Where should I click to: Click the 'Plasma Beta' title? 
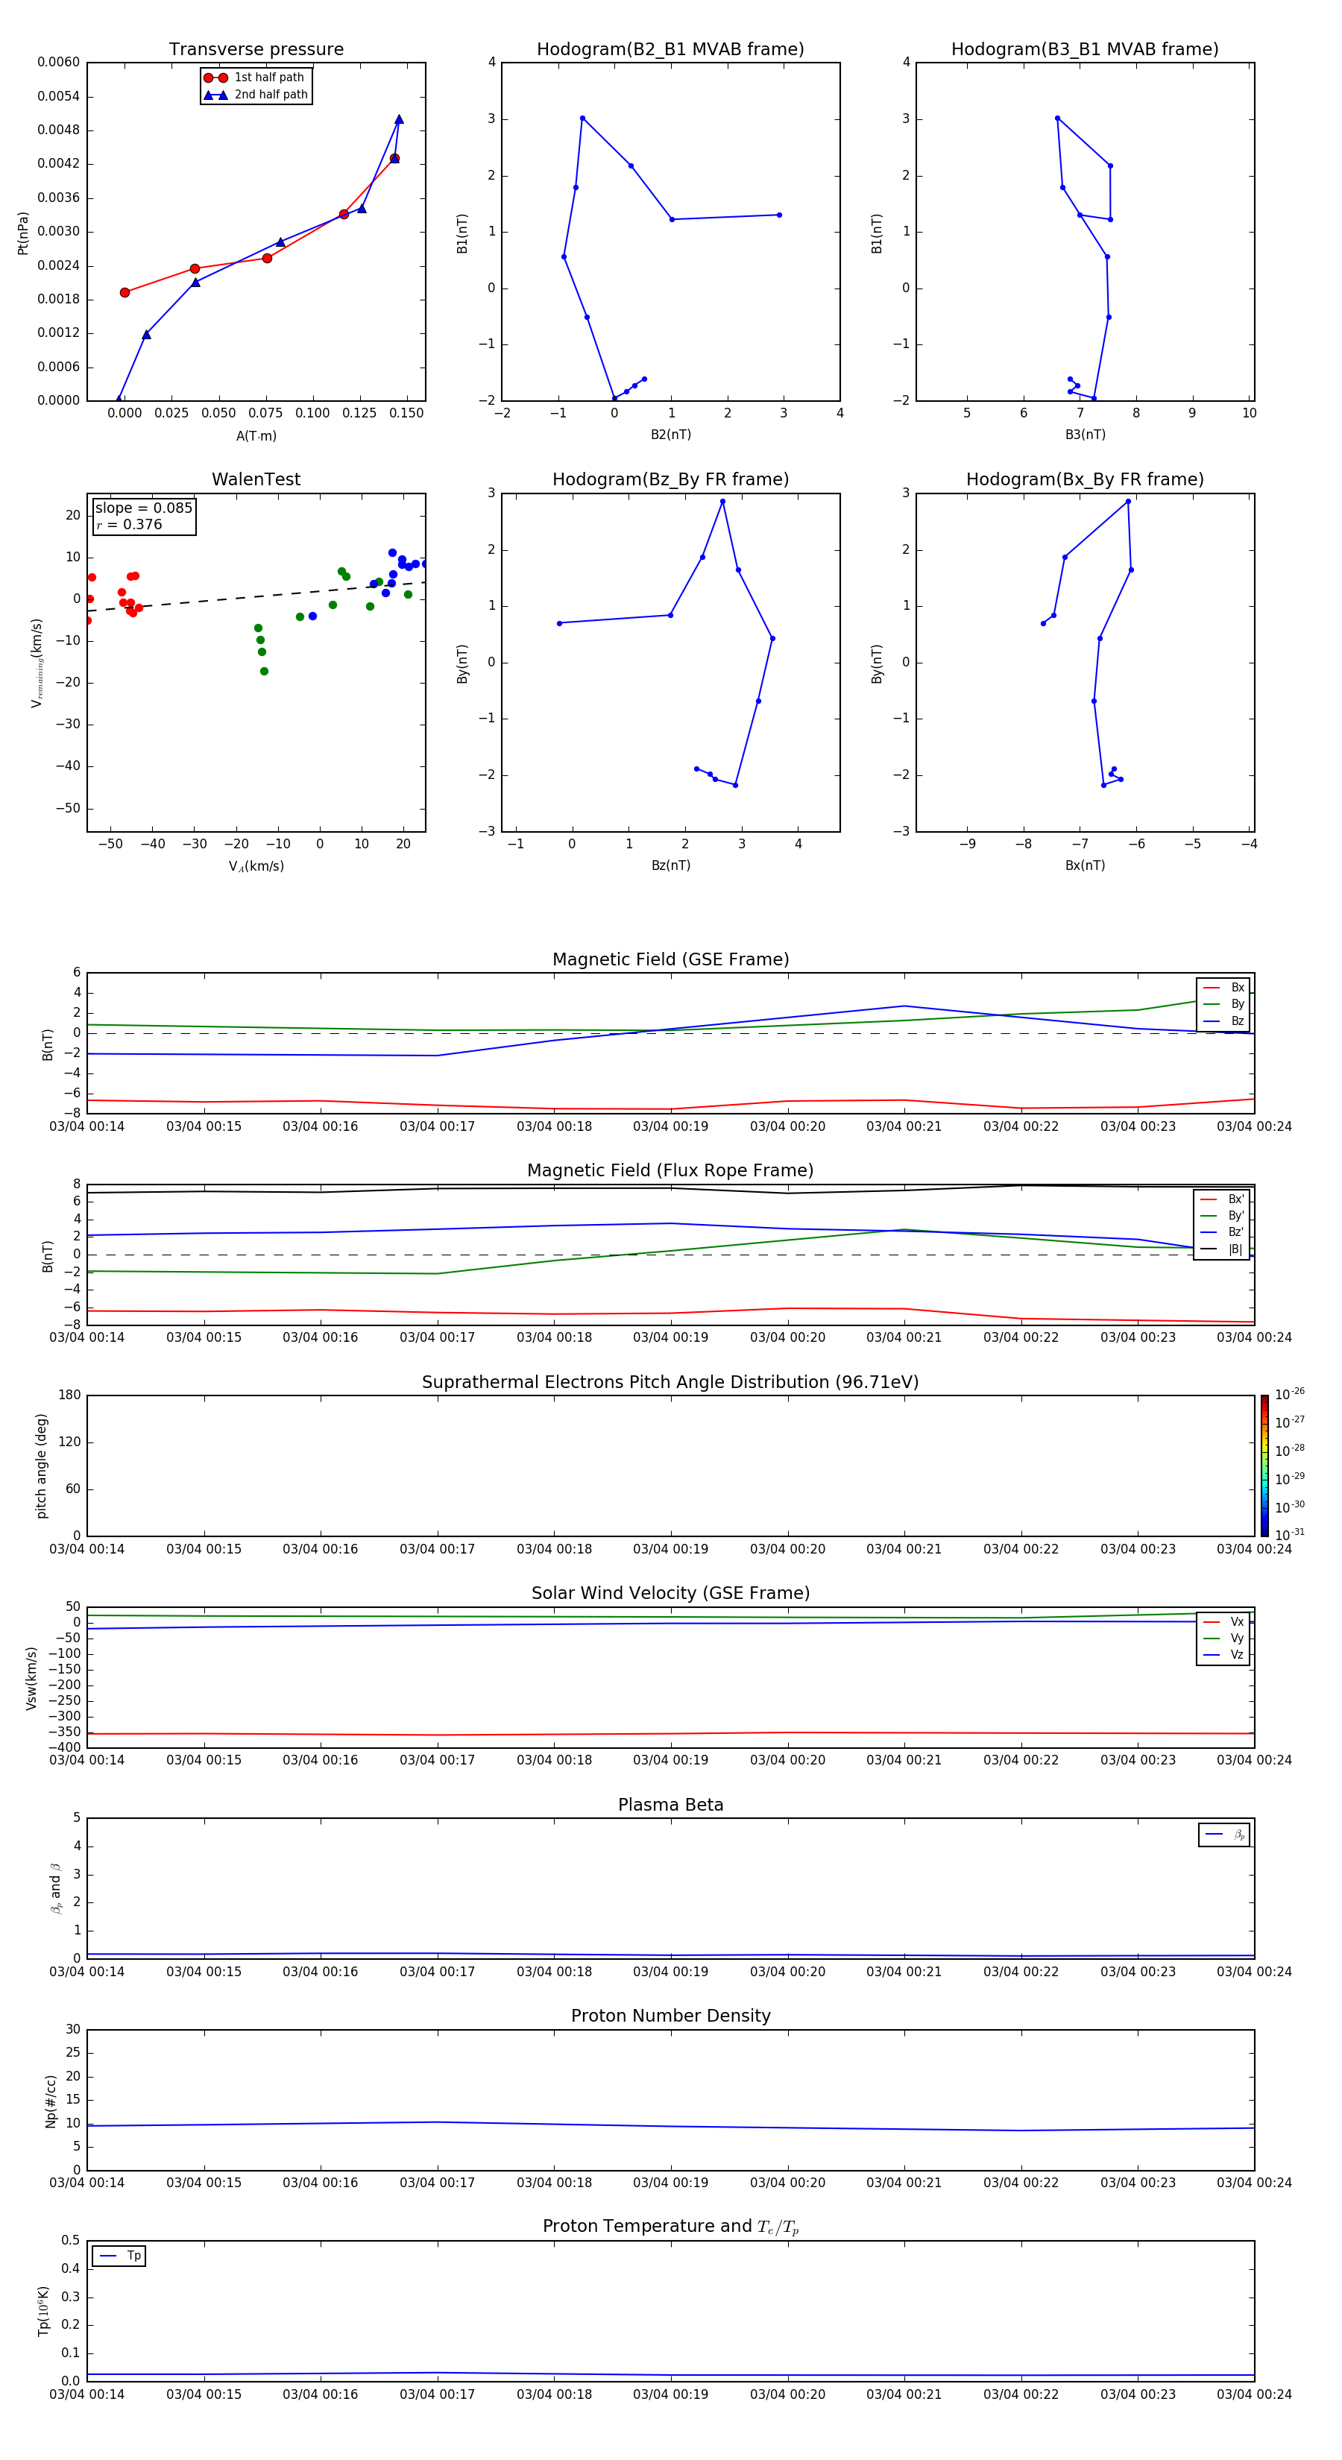click(x=670, y=1805)
